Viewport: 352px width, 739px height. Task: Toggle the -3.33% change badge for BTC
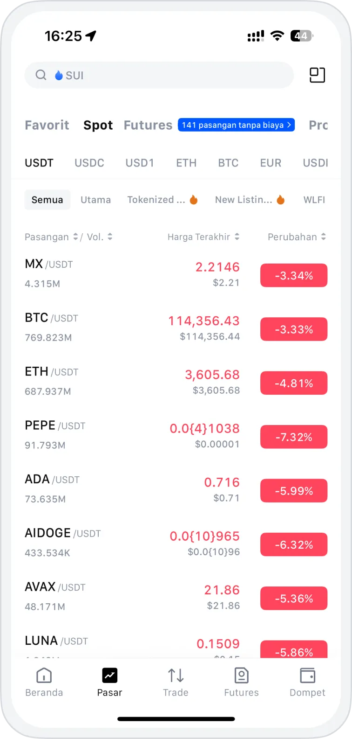(x=293, y=329)
